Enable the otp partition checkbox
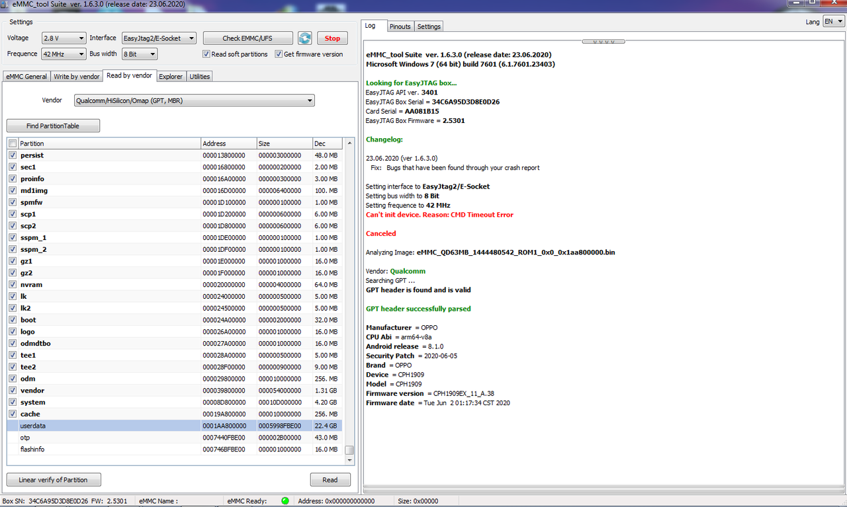Viewport: 847px width, 507px height. [12, 437]
